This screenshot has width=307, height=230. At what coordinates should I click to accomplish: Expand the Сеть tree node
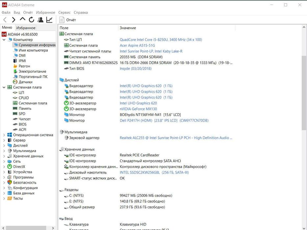(4, 161)
